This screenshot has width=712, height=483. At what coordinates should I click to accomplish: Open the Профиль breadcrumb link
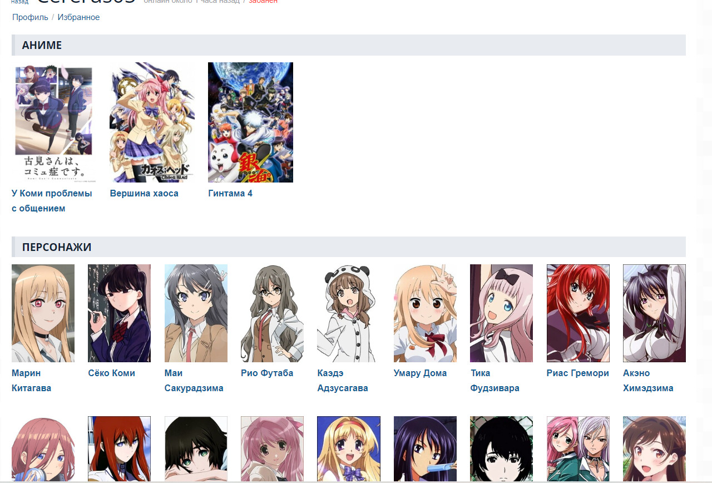coord(30,17)
